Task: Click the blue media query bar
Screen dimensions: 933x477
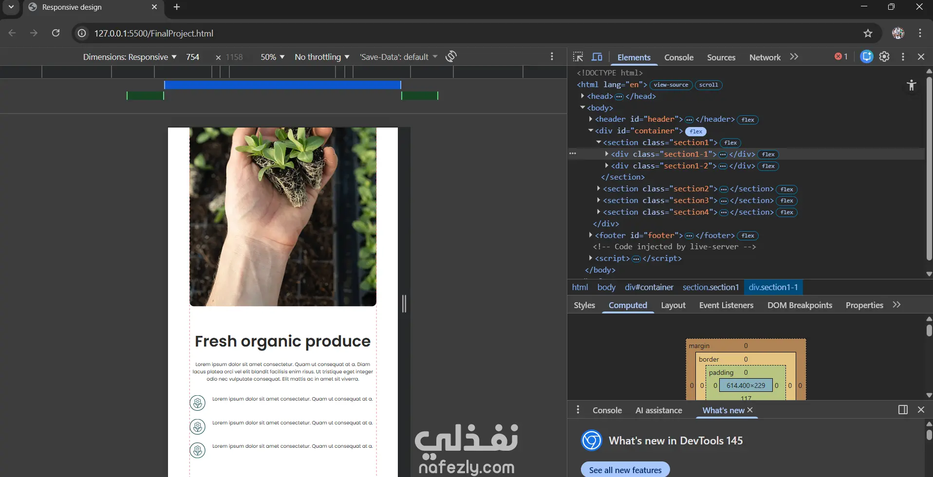Action: point(282,85)
